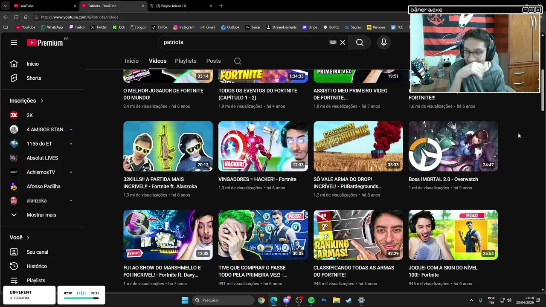Click the browser home button

[x=26, y=17]
